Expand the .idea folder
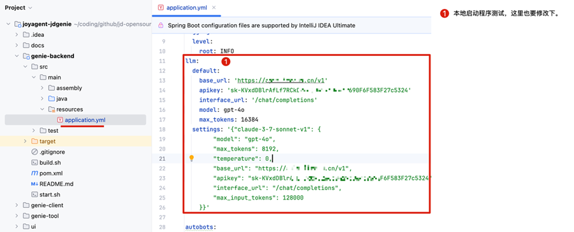This screenshot has width=574, height=232. click(x=17, y=35)
